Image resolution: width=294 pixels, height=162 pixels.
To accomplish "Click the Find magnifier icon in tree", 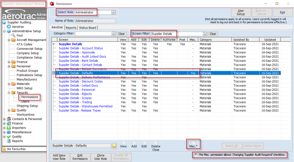I will 13,35.
